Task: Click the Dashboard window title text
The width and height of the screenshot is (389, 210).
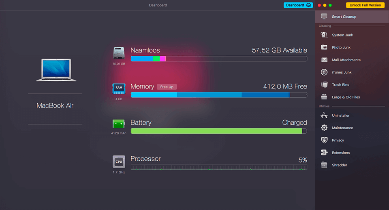Action: coord(158,5)
